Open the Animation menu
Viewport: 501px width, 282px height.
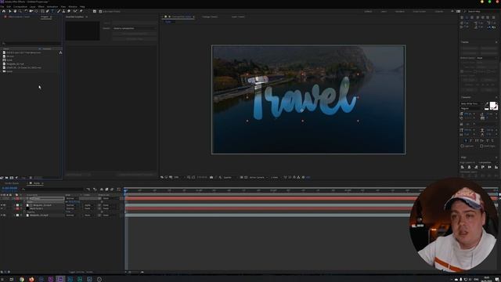pos(52,7)
